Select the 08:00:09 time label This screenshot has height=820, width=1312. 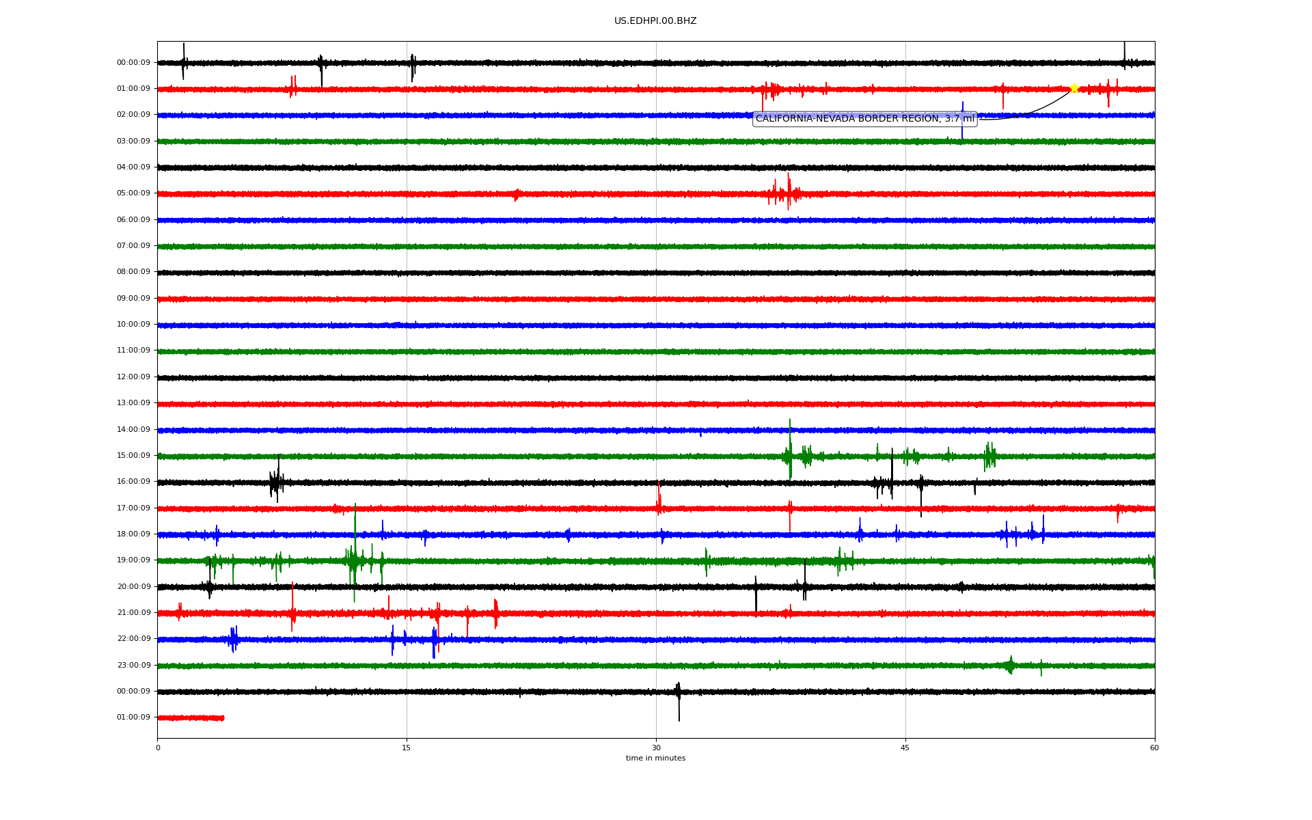[133, 272]
